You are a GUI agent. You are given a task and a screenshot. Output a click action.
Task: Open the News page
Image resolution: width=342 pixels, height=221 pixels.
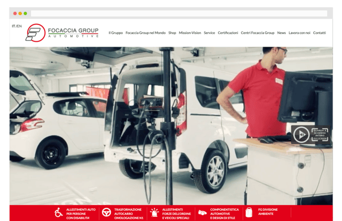(281, 33)
